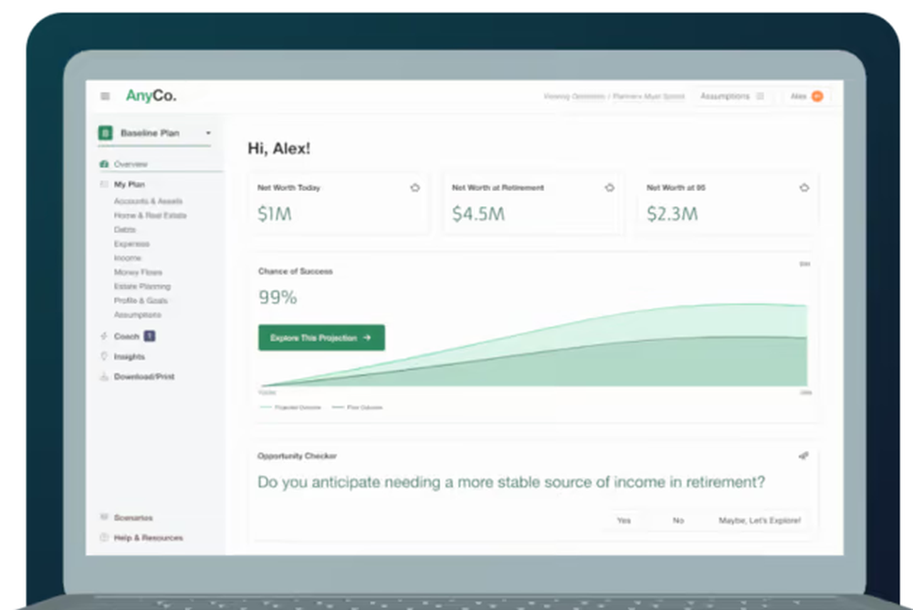Select Expenses in the sidebar

coord(131,244)
